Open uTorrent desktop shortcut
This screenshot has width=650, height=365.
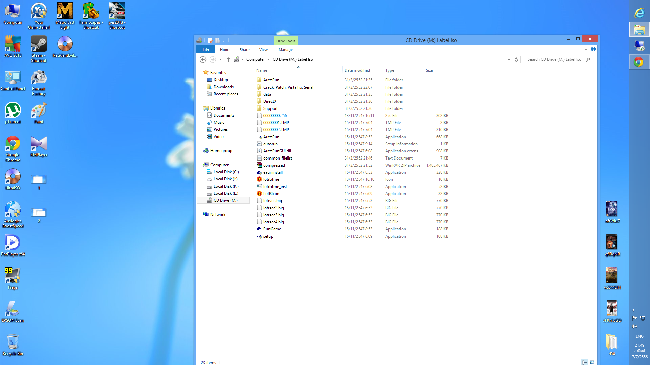(13, 113)
